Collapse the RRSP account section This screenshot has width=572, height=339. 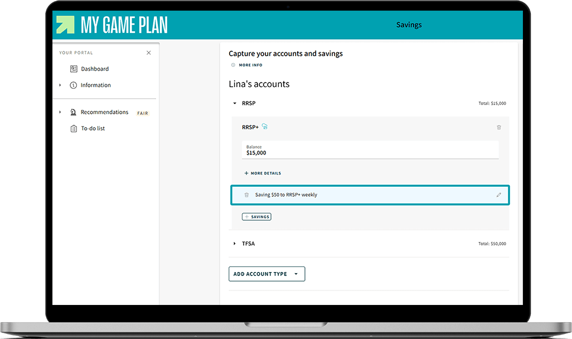click(234, 103)
